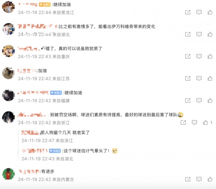
Task: Share the 伊万科维奇 comment from 湖北
Action: click(188, 34)
